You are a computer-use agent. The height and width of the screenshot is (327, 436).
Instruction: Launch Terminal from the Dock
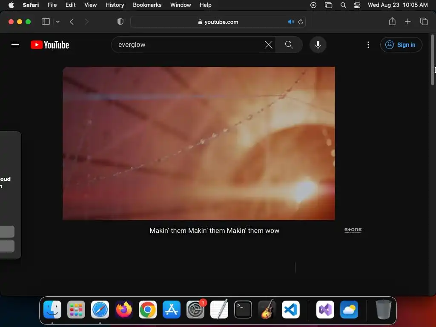tap(243, 310)
